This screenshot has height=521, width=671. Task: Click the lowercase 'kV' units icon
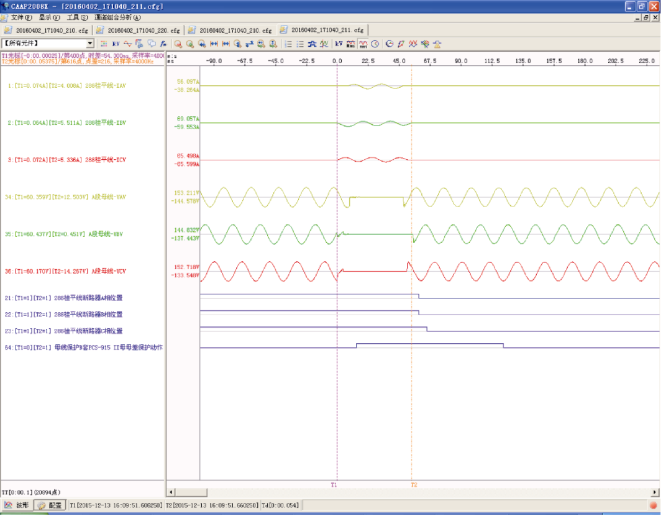click(339, 44)
